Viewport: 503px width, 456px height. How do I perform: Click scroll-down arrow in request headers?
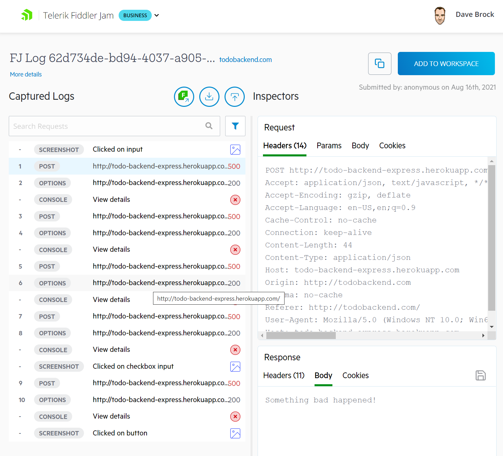pos(492,327)
